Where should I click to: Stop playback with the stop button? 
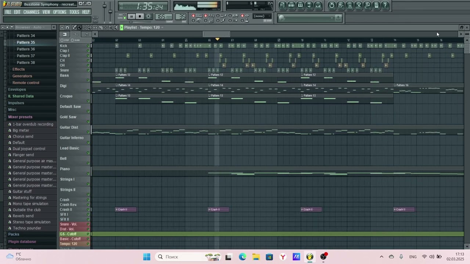pyautogui.click(x=140, y=16)
